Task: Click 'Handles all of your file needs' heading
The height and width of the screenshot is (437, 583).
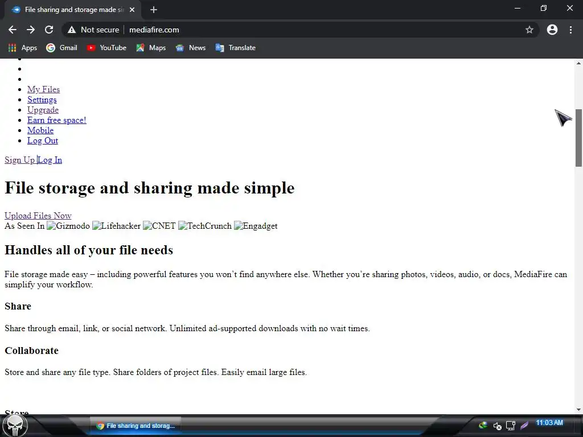Action: coord(89,250)
